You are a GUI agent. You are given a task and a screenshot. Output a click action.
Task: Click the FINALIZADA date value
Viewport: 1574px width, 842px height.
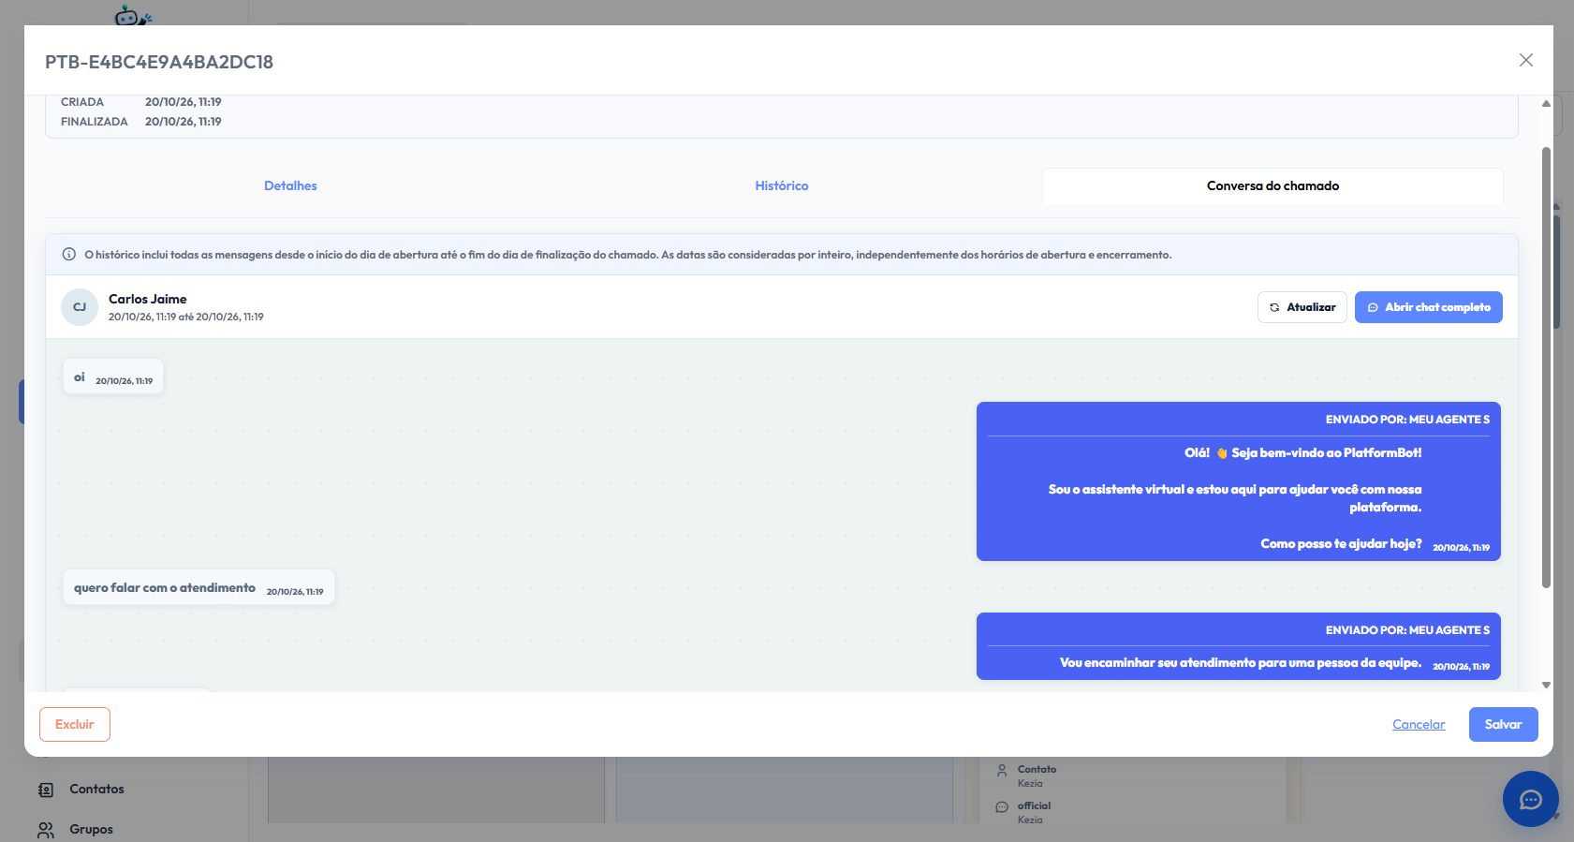[184, 122]
